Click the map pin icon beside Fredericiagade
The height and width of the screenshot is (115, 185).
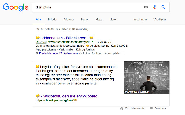click(x=37, y=53)
